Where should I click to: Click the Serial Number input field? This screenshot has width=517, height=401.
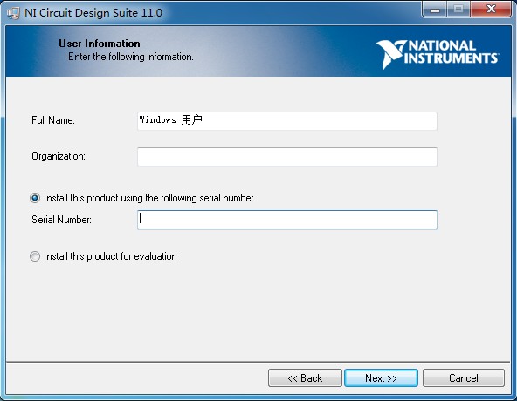(287, 220)
